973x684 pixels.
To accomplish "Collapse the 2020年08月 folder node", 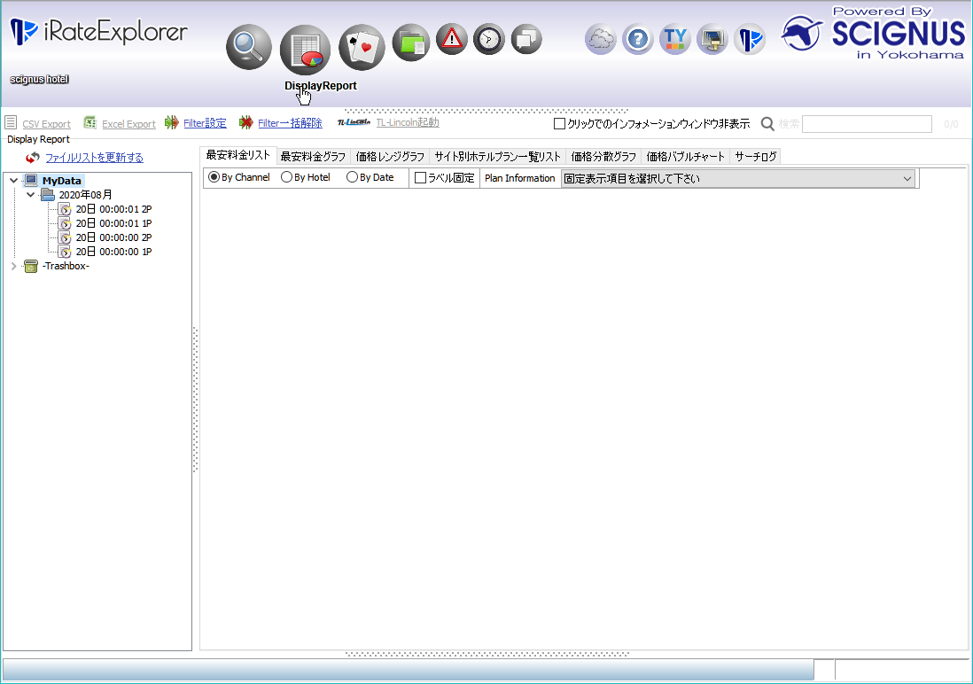I will click(x=30, y=194).
